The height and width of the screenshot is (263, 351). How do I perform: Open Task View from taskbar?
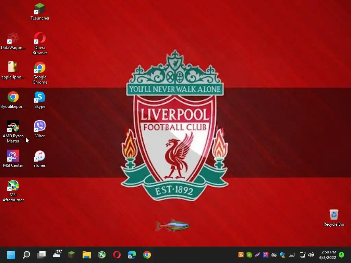(41, 255)
